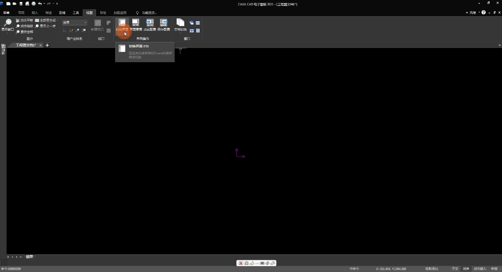This screenshot has height=272, width=502.
Task: Open the 世界 coordinate system dropdown
Action: [75, 23]
